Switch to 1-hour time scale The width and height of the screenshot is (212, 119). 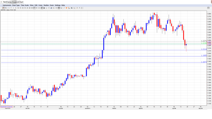coord(25,8)
